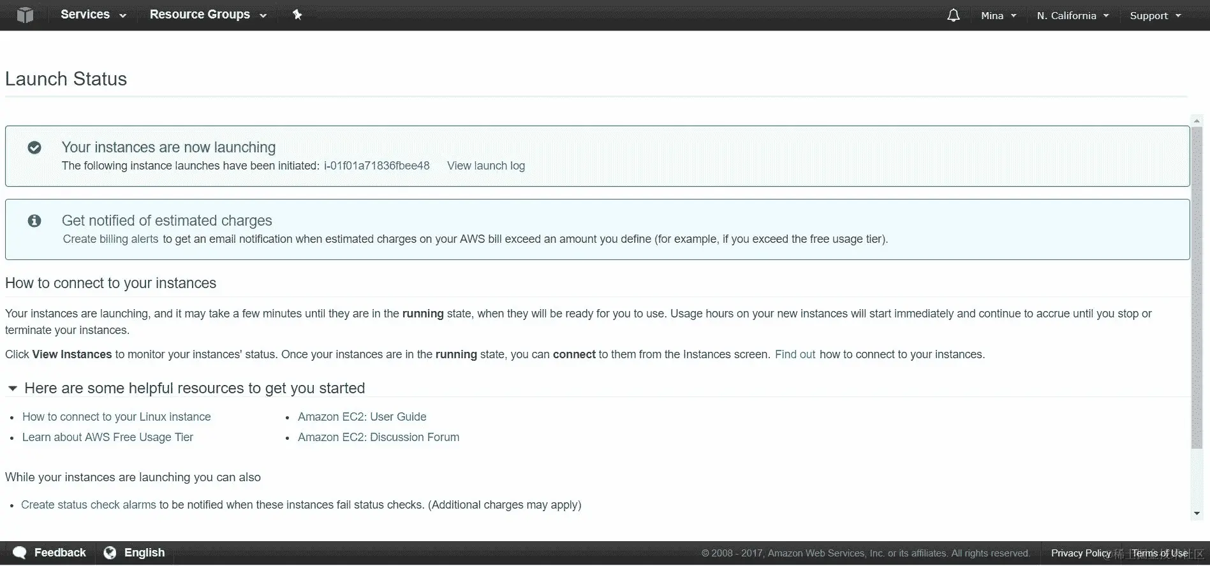Collapse the helpful resources section
Viewport: 1210px width, 566px height.
click(12, 388)
